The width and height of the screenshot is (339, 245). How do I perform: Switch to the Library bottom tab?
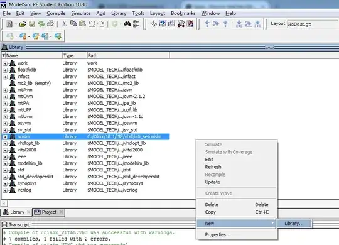[x=17, y=212]
